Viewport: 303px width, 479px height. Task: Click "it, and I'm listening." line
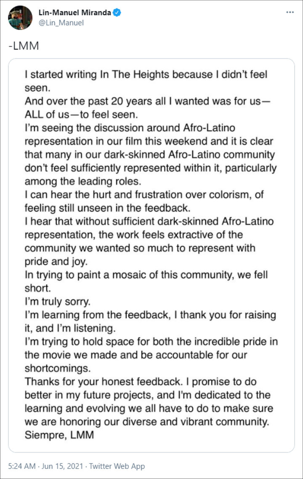pos(70,328)
